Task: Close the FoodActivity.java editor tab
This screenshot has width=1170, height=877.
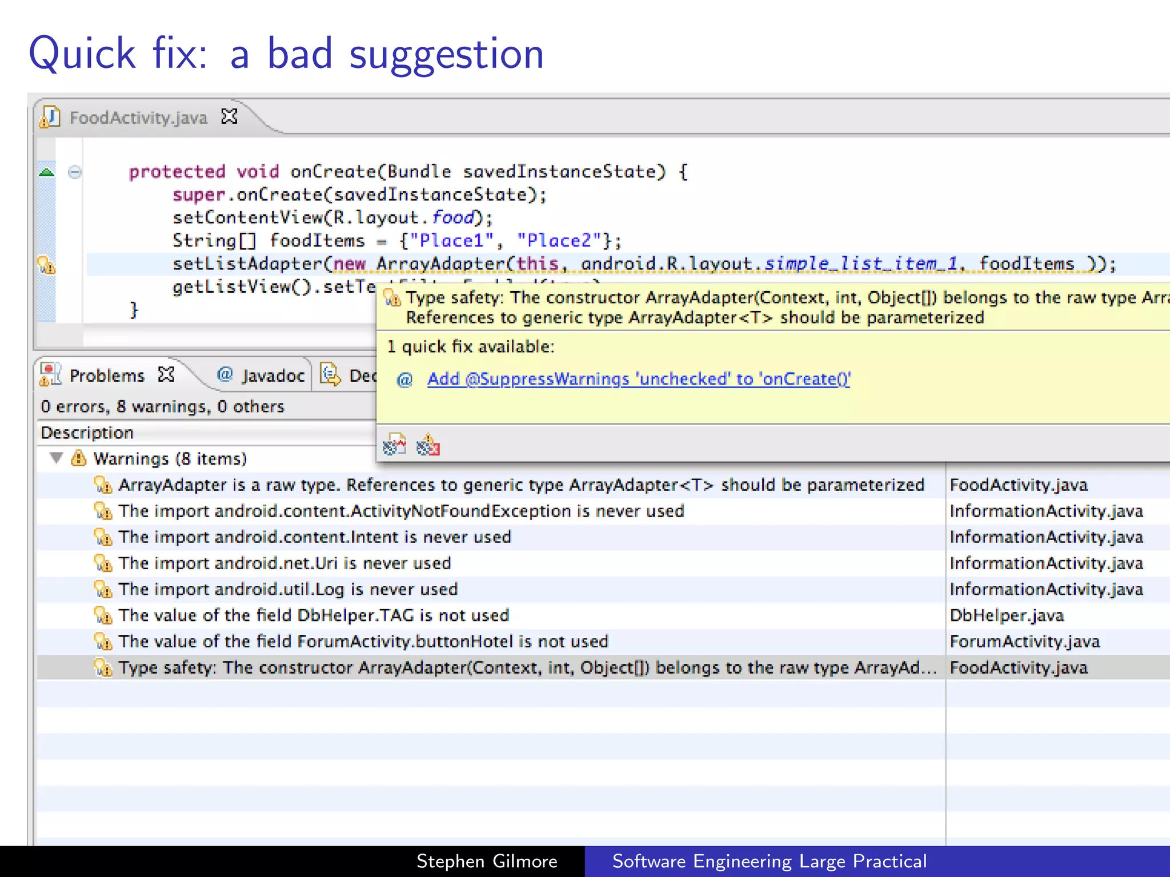Action: point(229,116)
